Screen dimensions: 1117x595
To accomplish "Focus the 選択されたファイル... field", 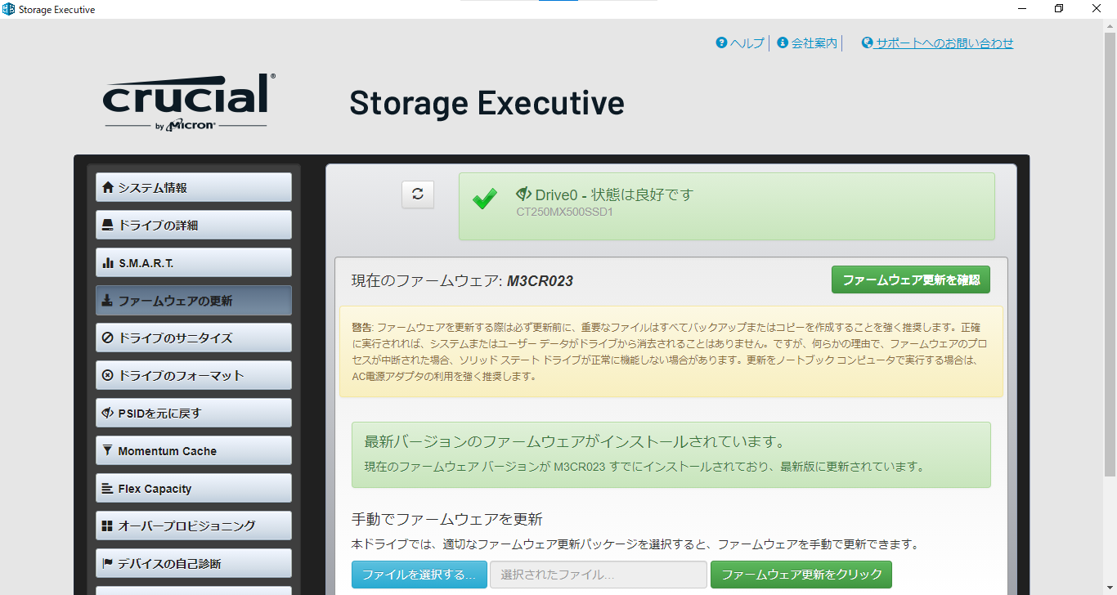I will [x=599, y=575].
